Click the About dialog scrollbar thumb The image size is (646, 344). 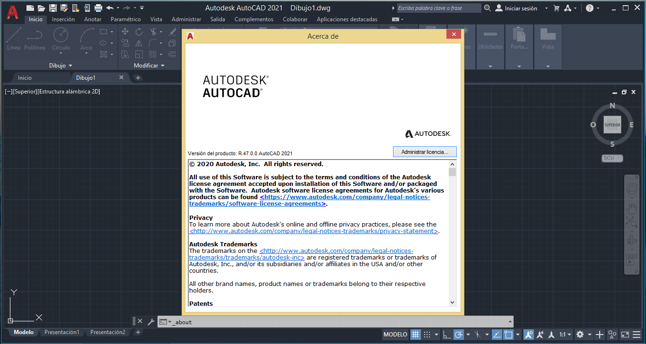(x=453, y=172)
